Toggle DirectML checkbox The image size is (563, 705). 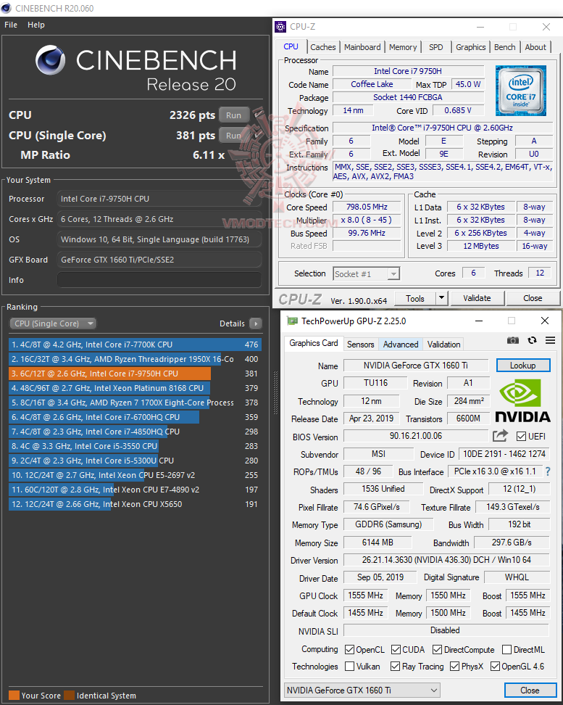click(506, 650)
